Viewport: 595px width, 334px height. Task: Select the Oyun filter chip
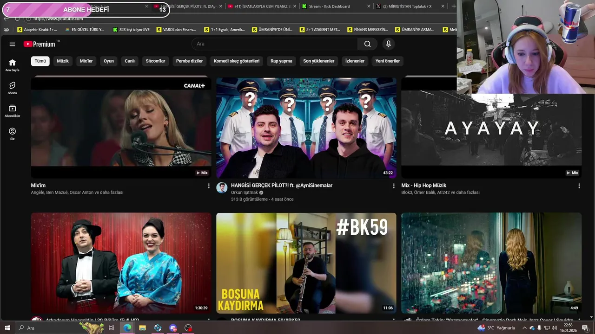pyautogui.click(x=109, y=61)
